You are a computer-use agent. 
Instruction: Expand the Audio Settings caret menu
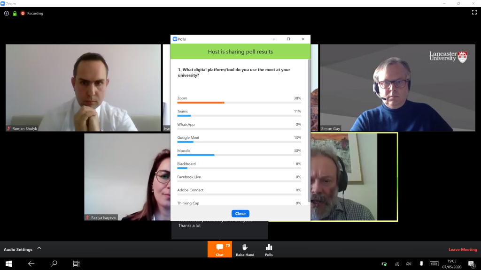(39, 248)
